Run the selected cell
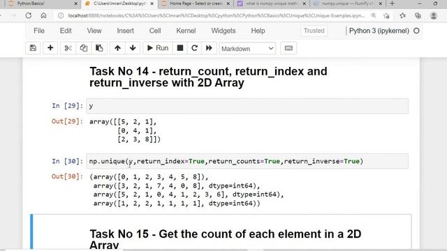The image size is (447, 251). [158, 48]
